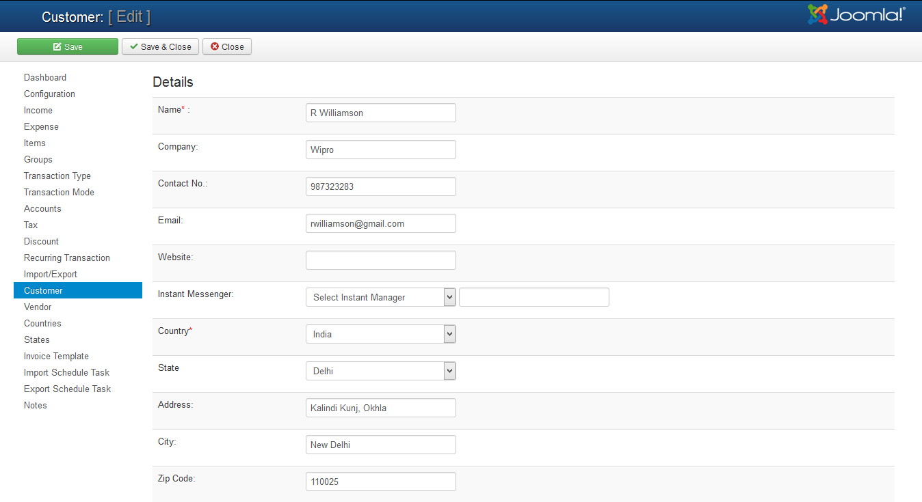Screen dimensions: 922x502
Task: Open Invoice Template from the sidebar
Action: (56, 357)
